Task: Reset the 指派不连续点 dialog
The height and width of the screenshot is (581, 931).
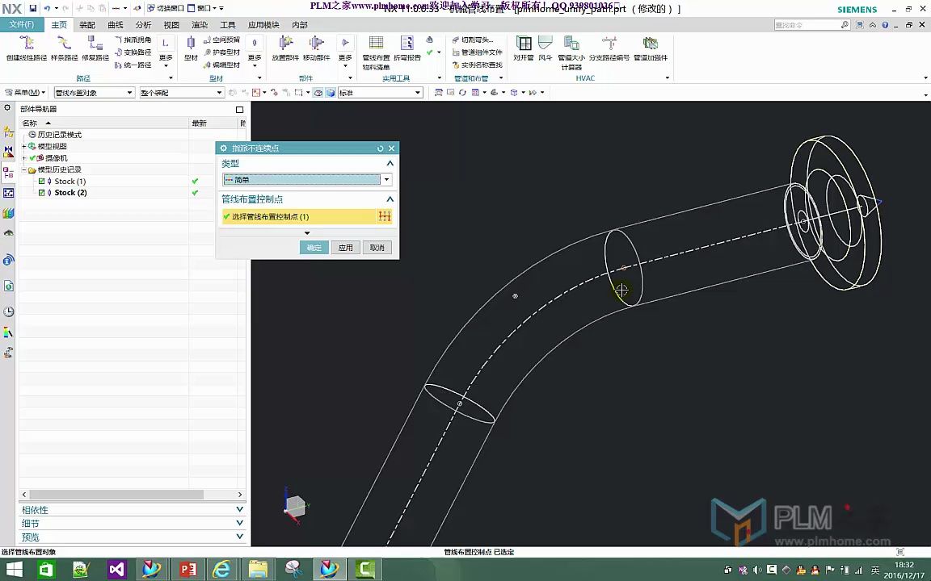Action: [x=380, y=148]
